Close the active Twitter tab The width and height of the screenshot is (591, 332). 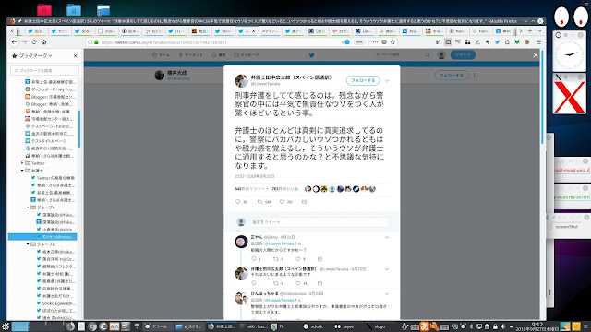click(253, 30)
